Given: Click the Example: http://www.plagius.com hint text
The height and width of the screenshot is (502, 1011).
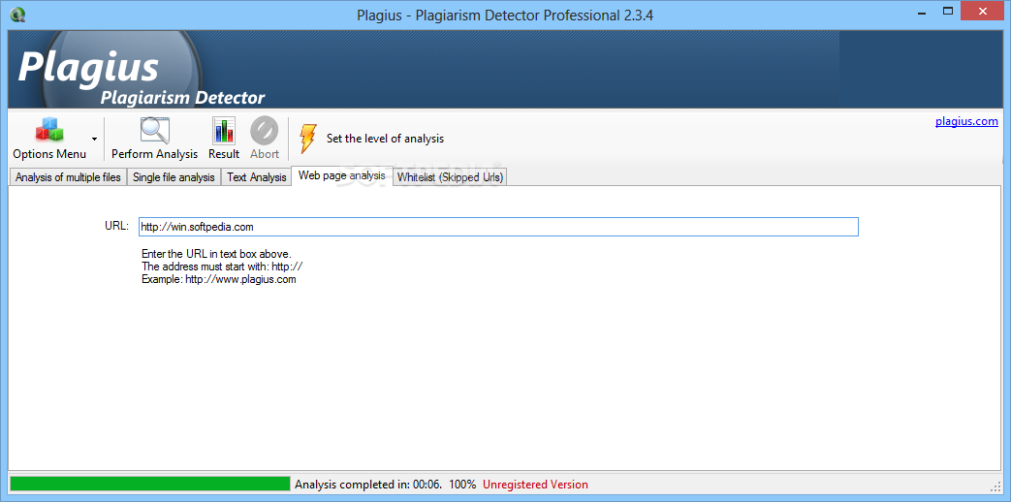Looking at the screenshot, I should coord(218,280).
